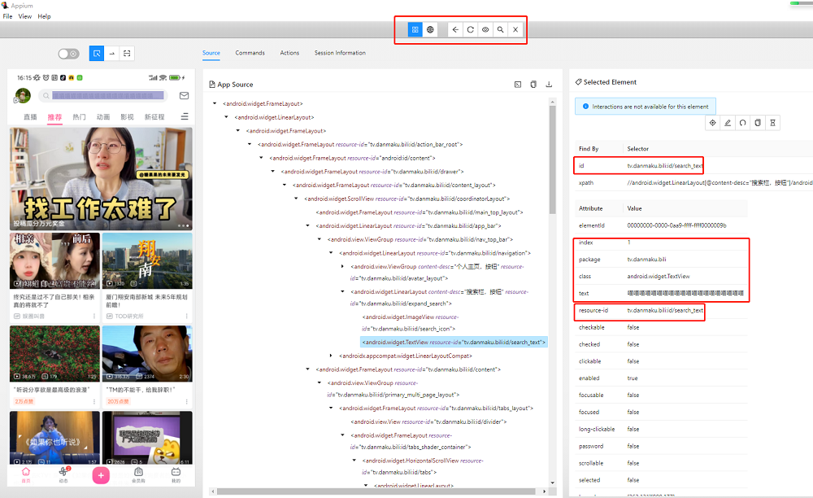Click the user avatar in phone screenshot

tap(23, 95)
